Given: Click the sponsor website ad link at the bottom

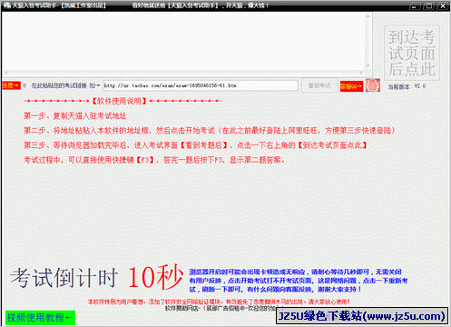Looking at the screenshot, I should [x=221, y=309].
